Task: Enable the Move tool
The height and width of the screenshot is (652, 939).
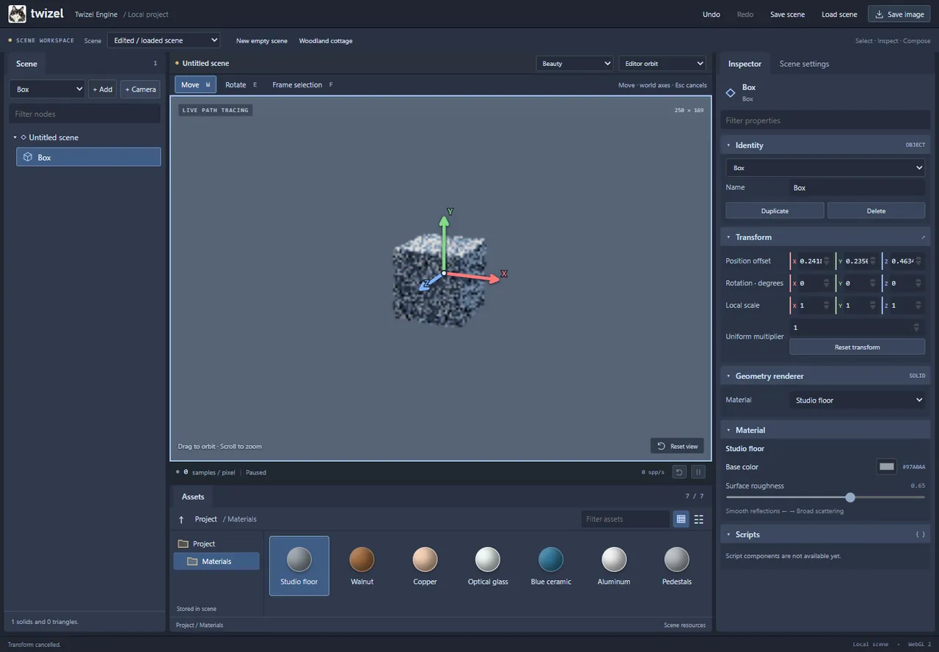Action: [195, 85]
